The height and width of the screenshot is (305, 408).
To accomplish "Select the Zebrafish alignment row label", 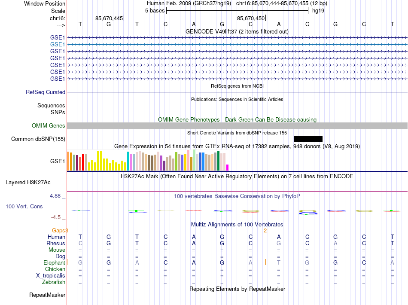I will coord(54,282).
